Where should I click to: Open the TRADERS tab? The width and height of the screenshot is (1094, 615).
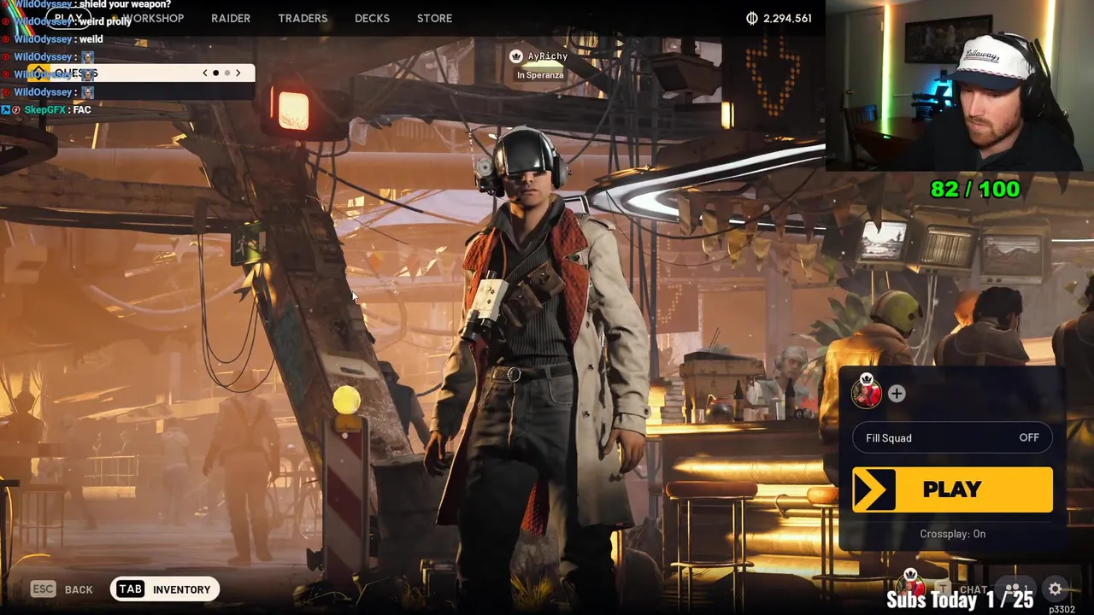(x=303, y=18)
